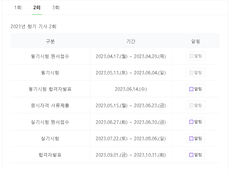Switch to the 1회 tab

coord(18,7)
